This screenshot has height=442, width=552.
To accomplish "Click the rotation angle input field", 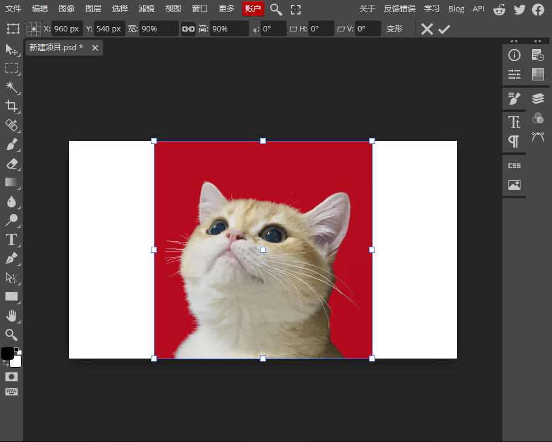I will [x=273, y=29].
